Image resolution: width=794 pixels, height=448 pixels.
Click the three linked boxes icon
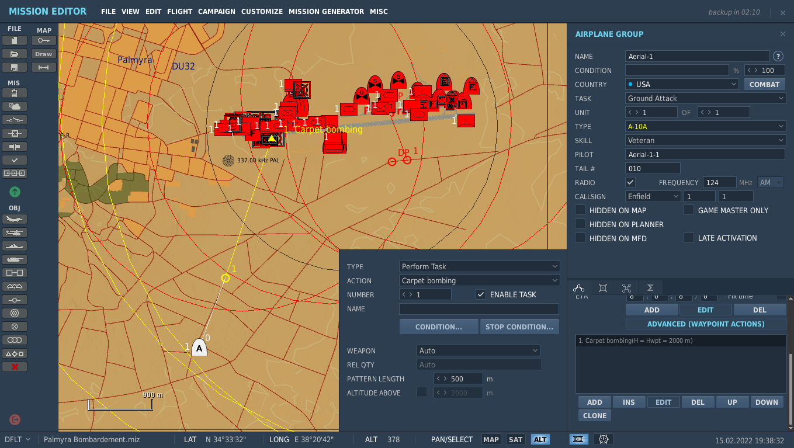[15, 173]
